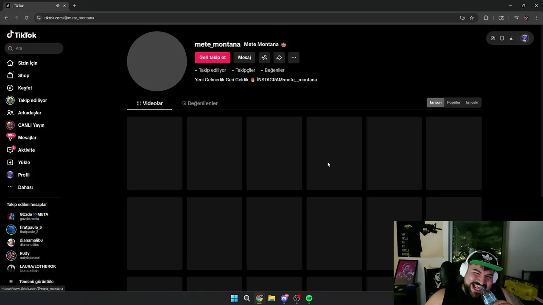Bookmark this page with the star icon

[x=472, y=18]
